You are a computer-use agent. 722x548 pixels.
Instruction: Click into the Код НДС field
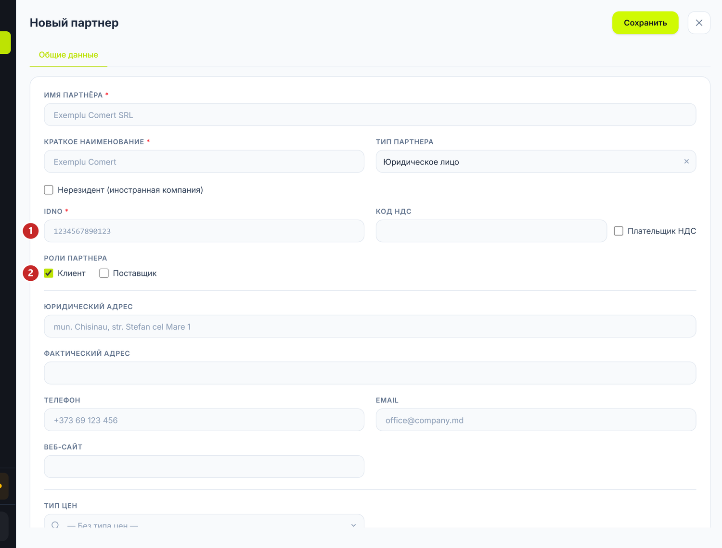[491, 231]
